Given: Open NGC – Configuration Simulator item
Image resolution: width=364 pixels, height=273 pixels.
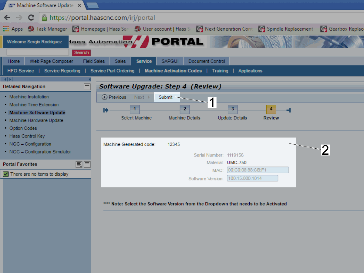Looking at the screenshot, I should tap(40, 152).
